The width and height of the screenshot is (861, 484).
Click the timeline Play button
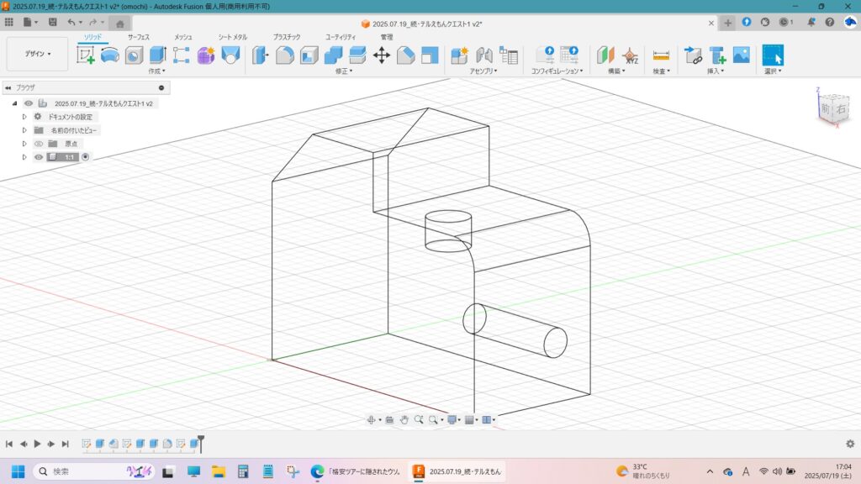(x=37, y=444)
